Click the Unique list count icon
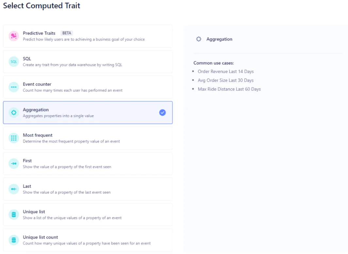This screenshot has width=348, height=254. [14, 240]
